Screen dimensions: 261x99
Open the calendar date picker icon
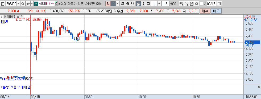219,4
